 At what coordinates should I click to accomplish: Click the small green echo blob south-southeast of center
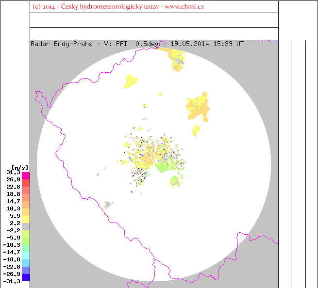click(175, 181)
